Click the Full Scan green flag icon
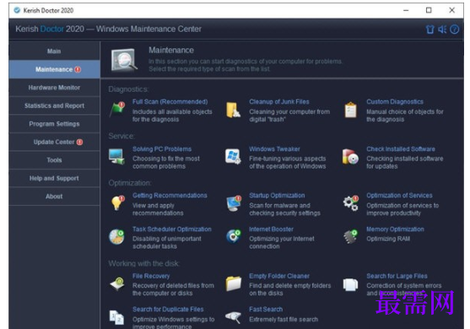 pyautogui.click(x=117, y=110)
